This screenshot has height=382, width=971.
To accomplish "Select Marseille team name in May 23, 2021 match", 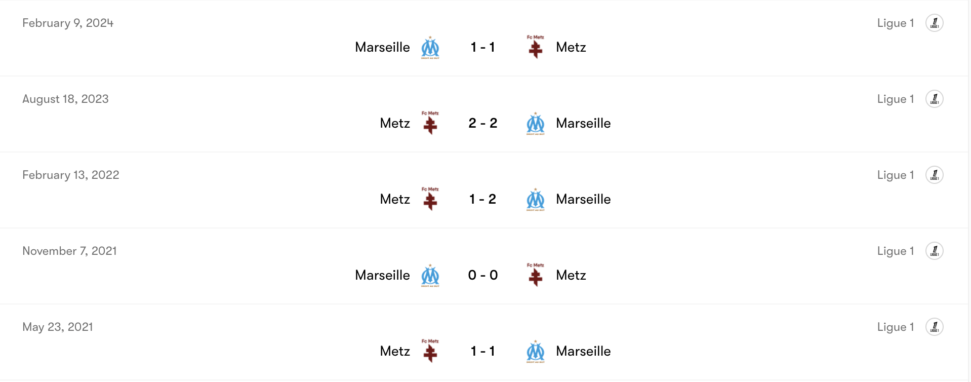I will (583, 352).
